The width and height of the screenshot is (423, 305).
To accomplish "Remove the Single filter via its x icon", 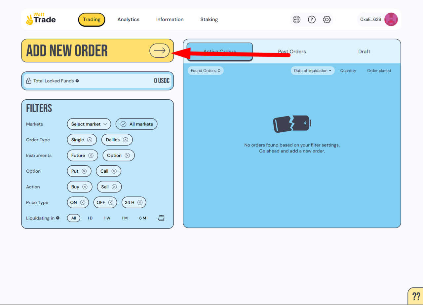I will pyautogui.click(x=90, y=140).
